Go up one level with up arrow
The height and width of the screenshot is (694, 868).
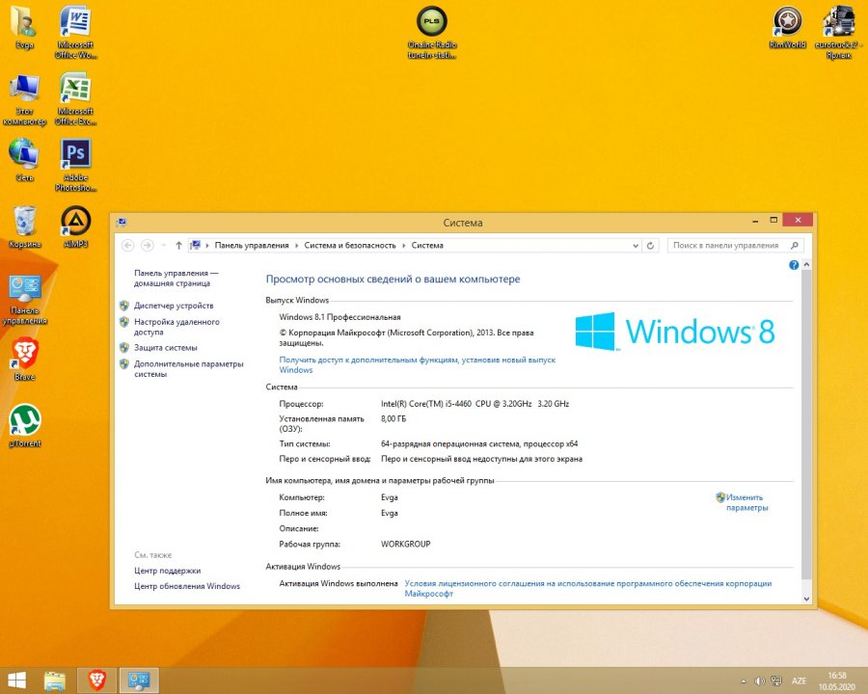(179, 246)
